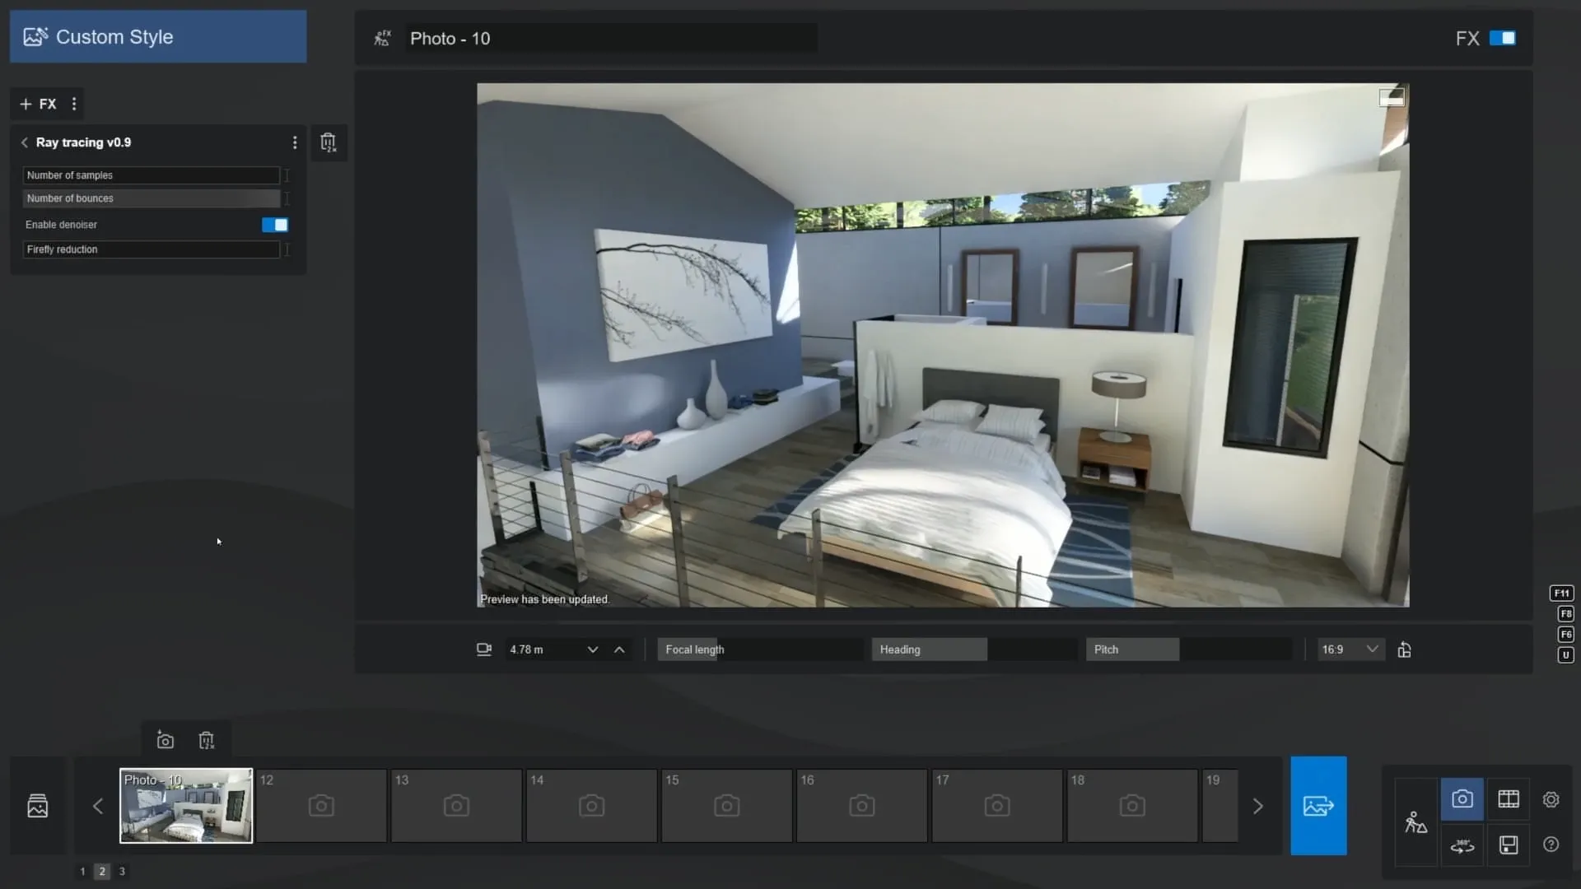Click the grid view icon in bottom right toolbar

pos(1509,800)
